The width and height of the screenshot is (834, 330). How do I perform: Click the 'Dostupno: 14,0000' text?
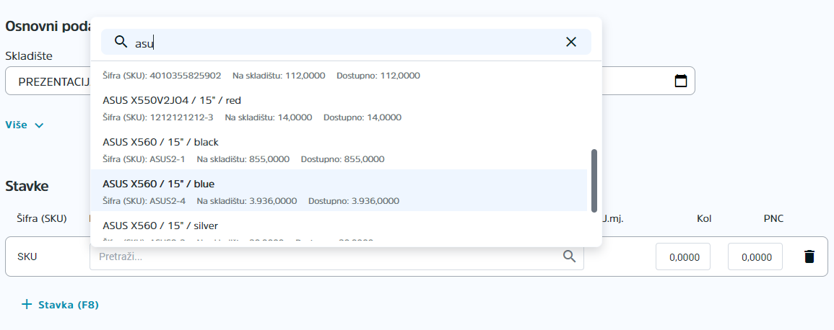[x=362, y=117]
